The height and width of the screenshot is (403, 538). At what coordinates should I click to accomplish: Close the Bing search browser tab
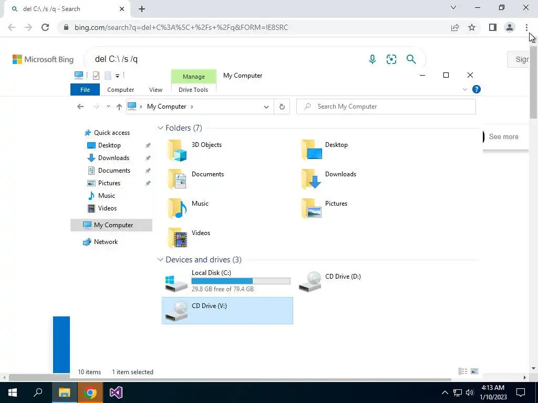point(122,9)
